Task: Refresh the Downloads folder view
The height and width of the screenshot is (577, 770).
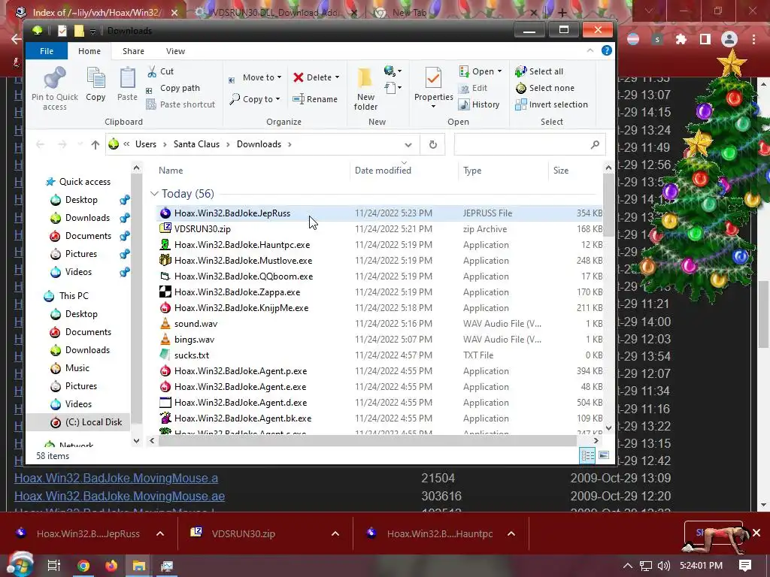Action: tap(432, 144)
